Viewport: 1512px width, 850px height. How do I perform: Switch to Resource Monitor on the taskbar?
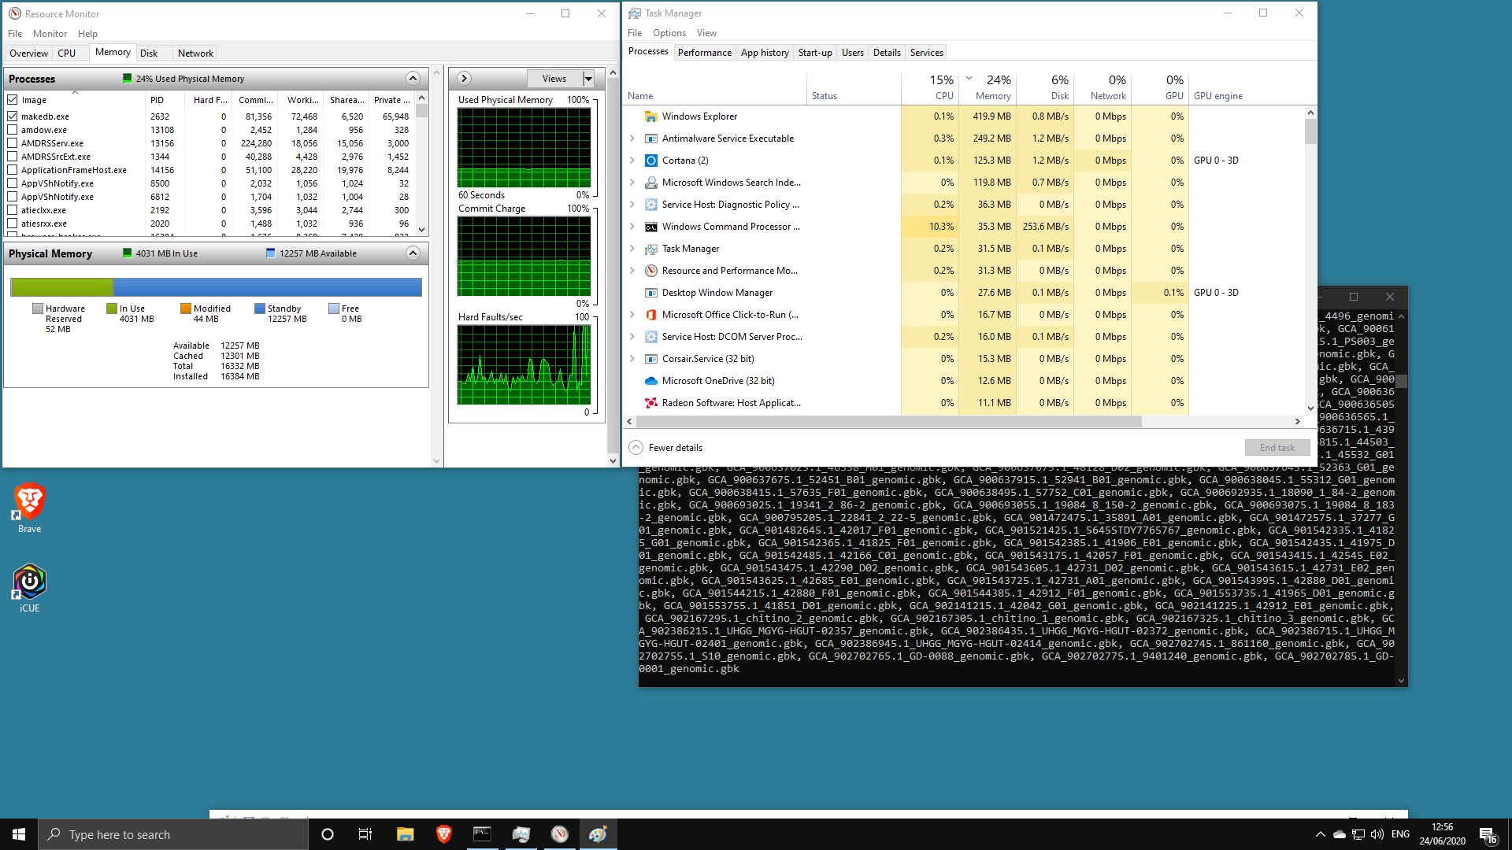559,834
